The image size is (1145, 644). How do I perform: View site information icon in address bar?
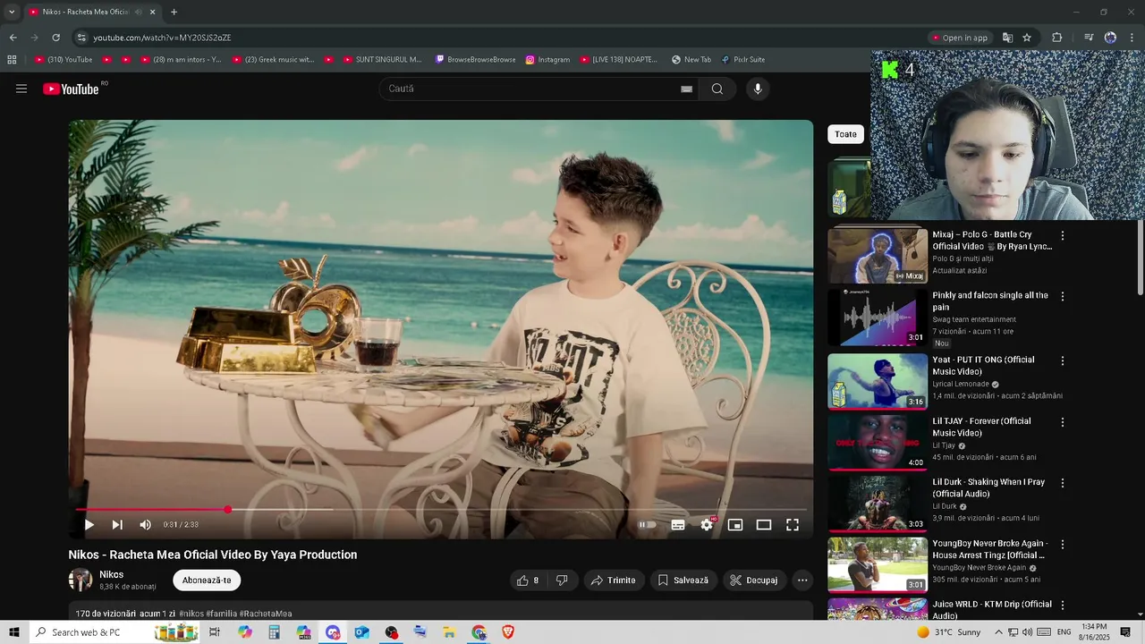pyautogui.click(x=81, y=38)
